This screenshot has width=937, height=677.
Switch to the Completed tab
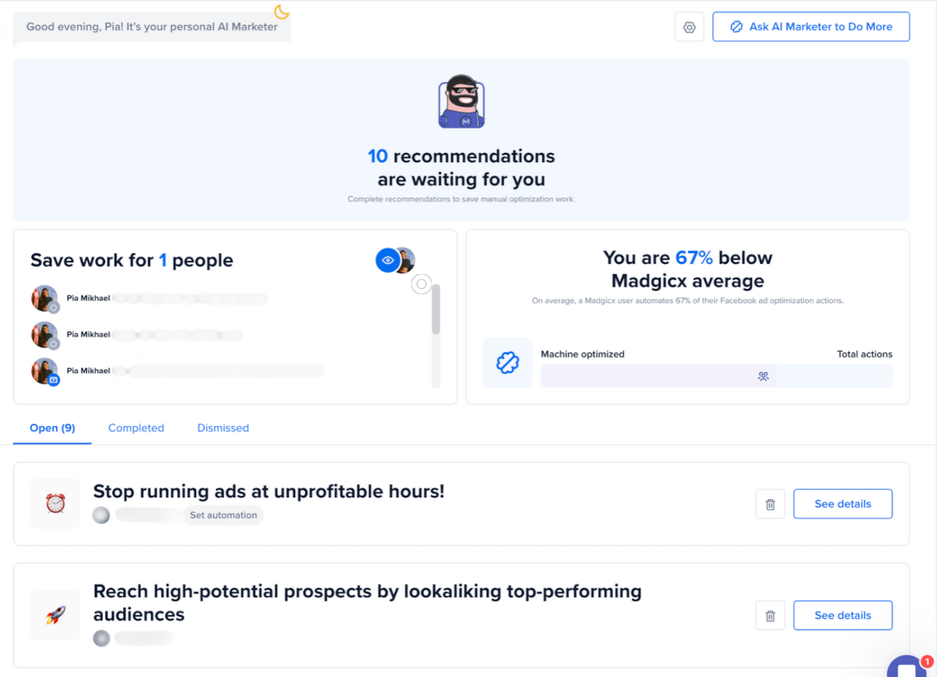[x=136, y=428]
